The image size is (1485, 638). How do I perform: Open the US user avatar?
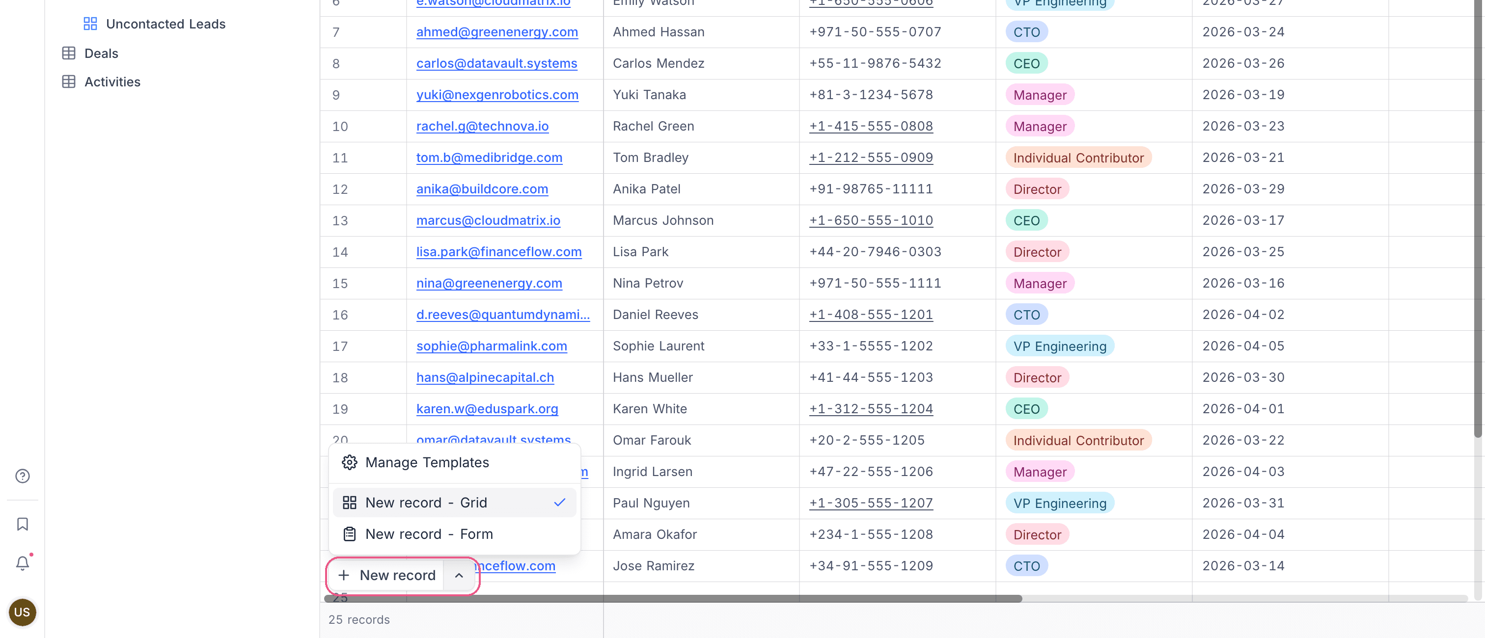point(23,611)
